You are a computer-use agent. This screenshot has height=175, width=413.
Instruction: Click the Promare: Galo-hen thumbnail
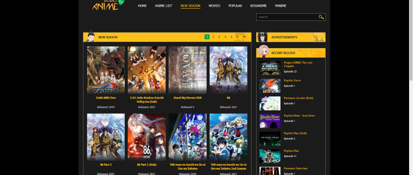(270, 171)
